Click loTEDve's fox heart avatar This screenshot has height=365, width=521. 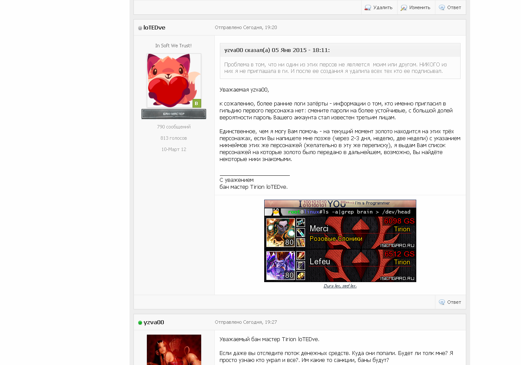174,80
